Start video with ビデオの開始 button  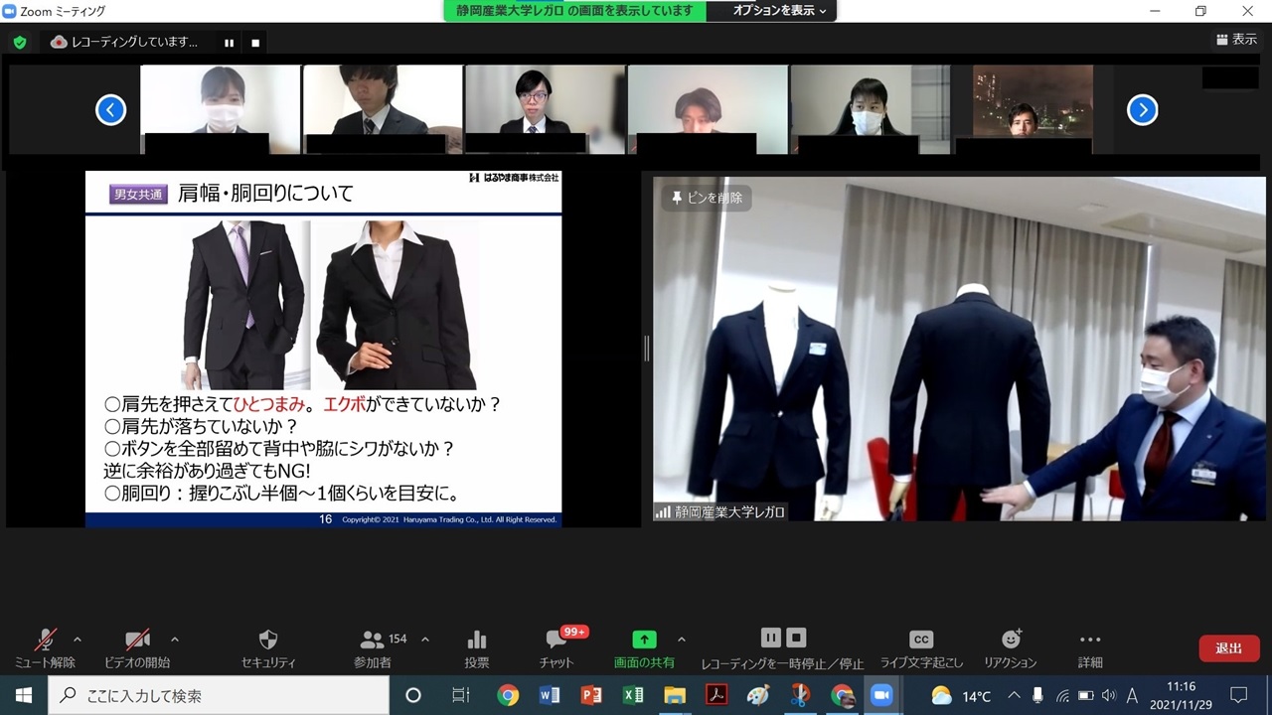137,648
